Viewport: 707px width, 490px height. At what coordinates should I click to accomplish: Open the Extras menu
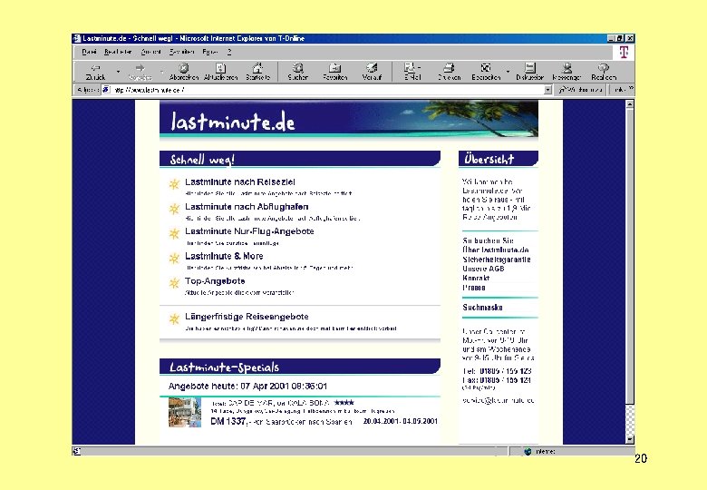[210, 52]
